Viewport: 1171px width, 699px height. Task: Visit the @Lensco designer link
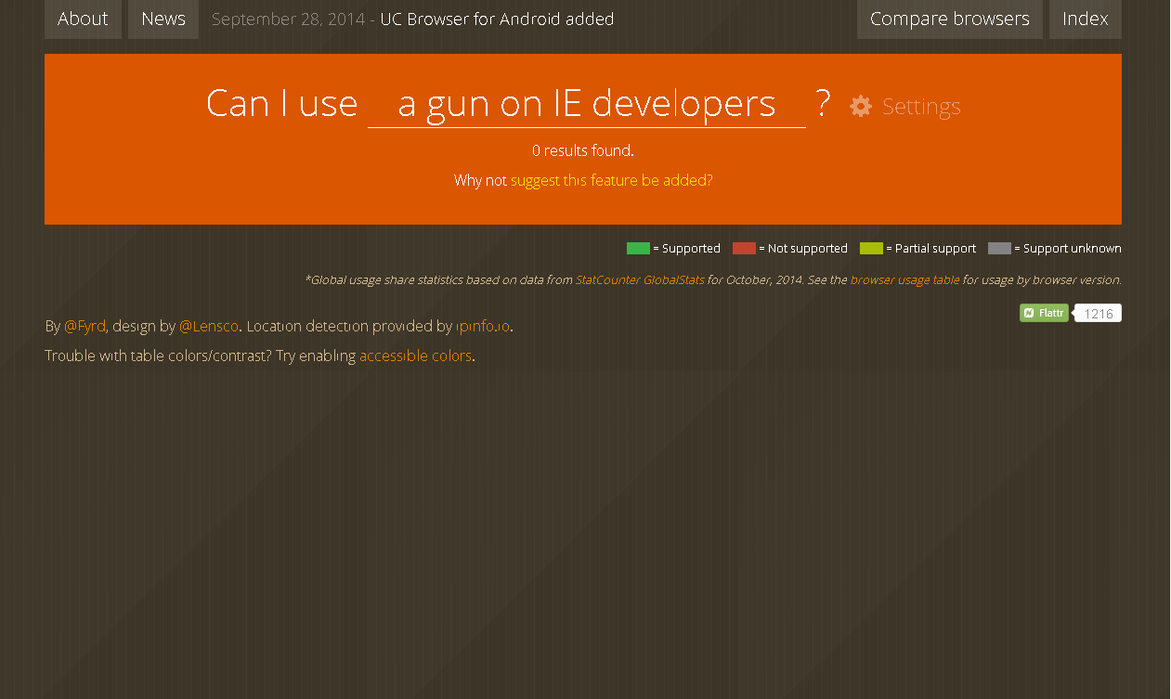point(209,326)
